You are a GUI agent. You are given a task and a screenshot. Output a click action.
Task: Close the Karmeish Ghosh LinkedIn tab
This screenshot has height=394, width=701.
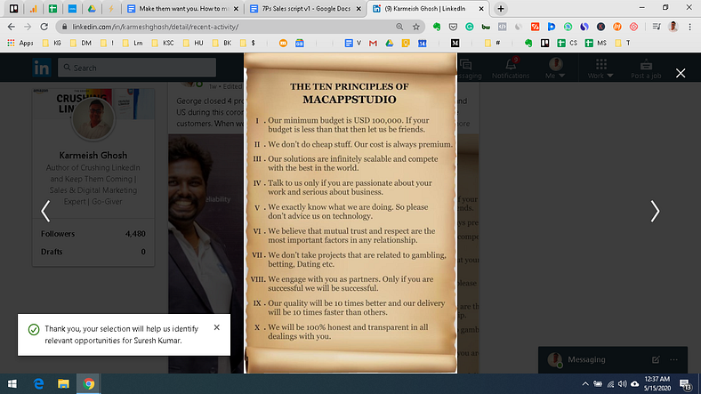point(481,9)
